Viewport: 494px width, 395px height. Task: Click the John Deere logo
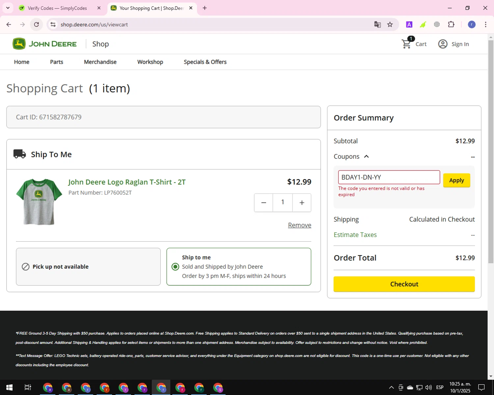[x=44, y=44]
